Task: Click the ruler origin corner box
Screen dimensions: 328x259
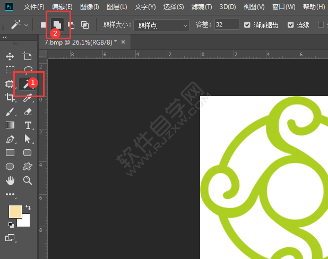Action: [43, 54]
